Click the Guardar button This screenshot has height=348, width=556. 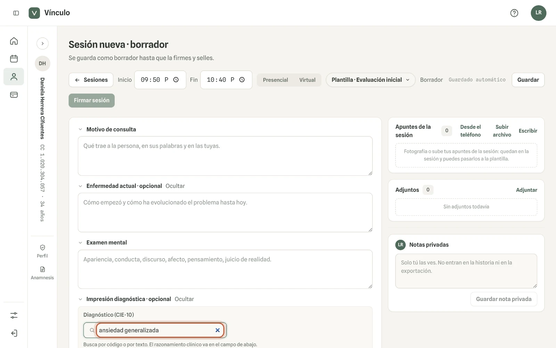pyautogui.click(x=528, y=80)
